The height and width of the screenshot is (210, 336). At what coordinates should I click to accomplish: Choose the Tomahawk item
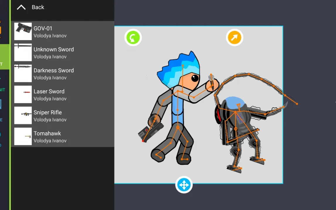(62, 136)
